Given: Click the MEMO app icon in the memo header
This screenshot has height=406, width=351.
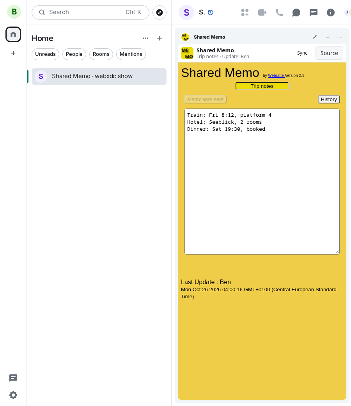Looking at the screenshot, I should 187,53.
